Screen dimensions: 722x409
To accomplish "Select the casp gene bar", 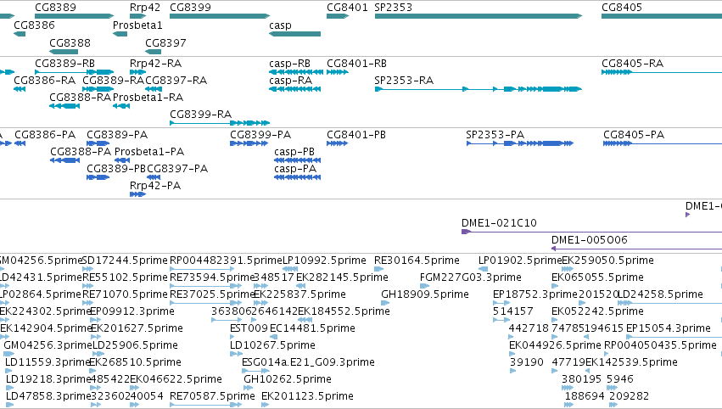I will point(294,34).
